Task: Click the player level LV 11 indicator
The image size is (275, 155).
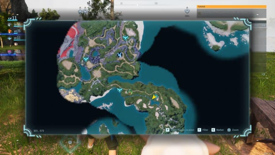Action: click(12, 18)
